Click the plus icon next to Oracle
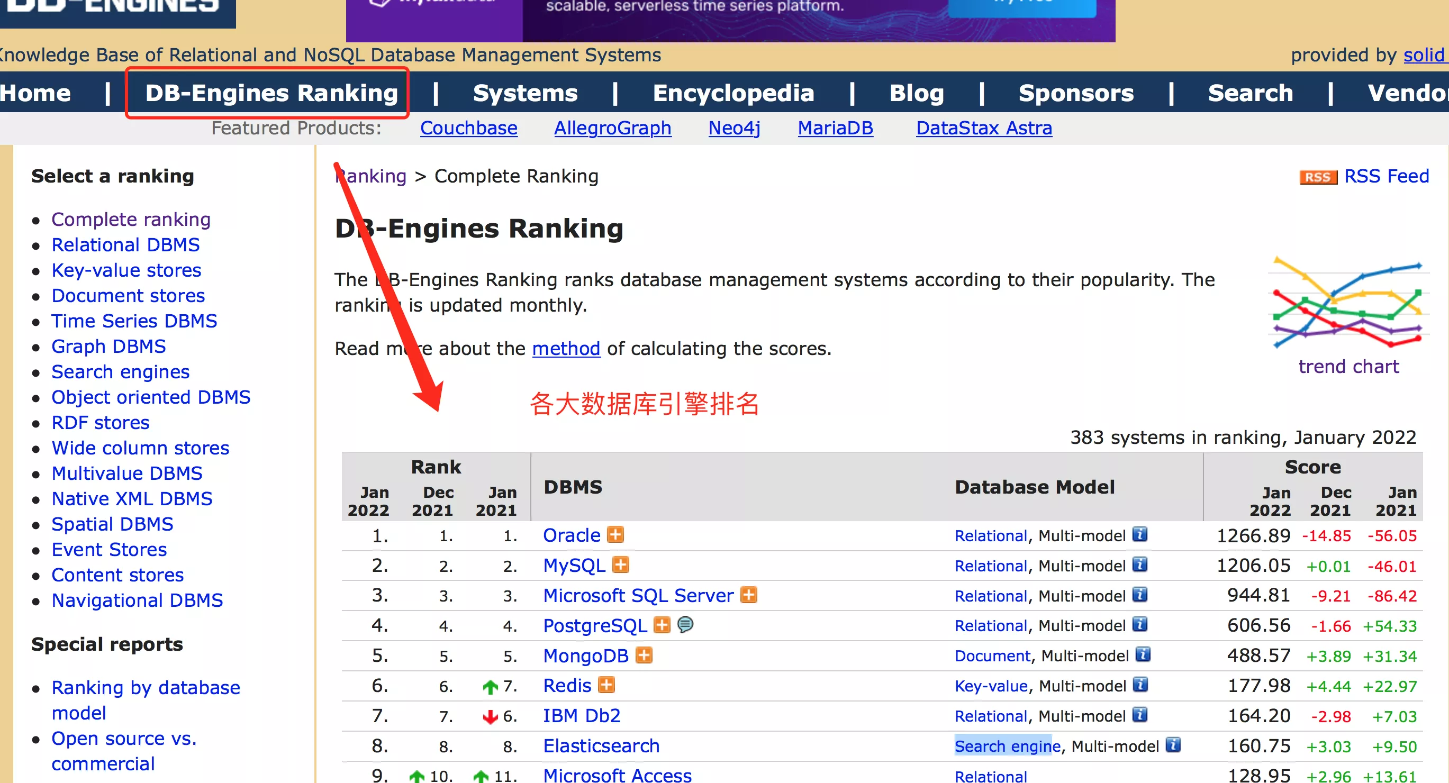The width and height of the screenshot is (1449, 783). (x=615, y=534)
